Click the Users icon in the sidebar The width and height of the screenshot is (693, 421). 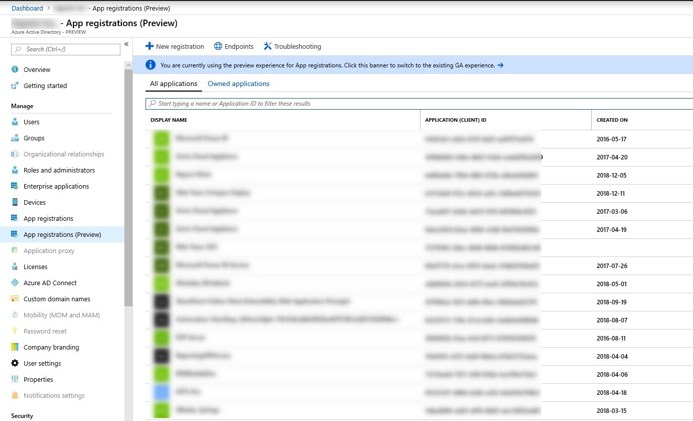click(x=15, y=122)
